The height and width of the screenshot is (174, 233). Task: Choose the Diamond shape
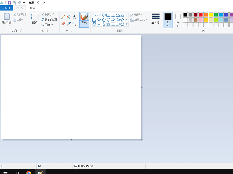point(99,20)
